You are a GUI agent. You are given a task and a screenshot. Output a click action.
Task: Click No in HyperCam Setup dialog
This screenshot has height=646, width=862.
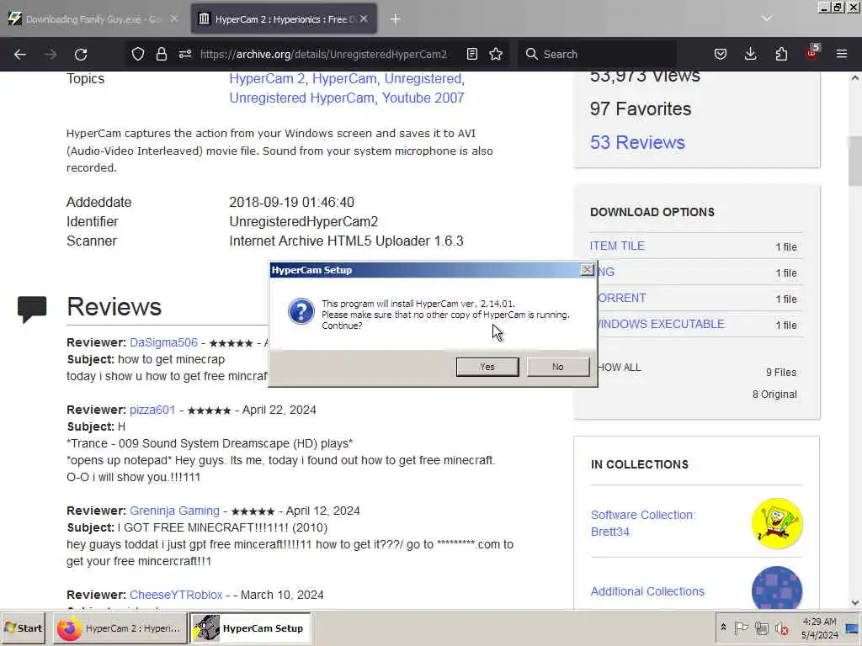(558, 367)
